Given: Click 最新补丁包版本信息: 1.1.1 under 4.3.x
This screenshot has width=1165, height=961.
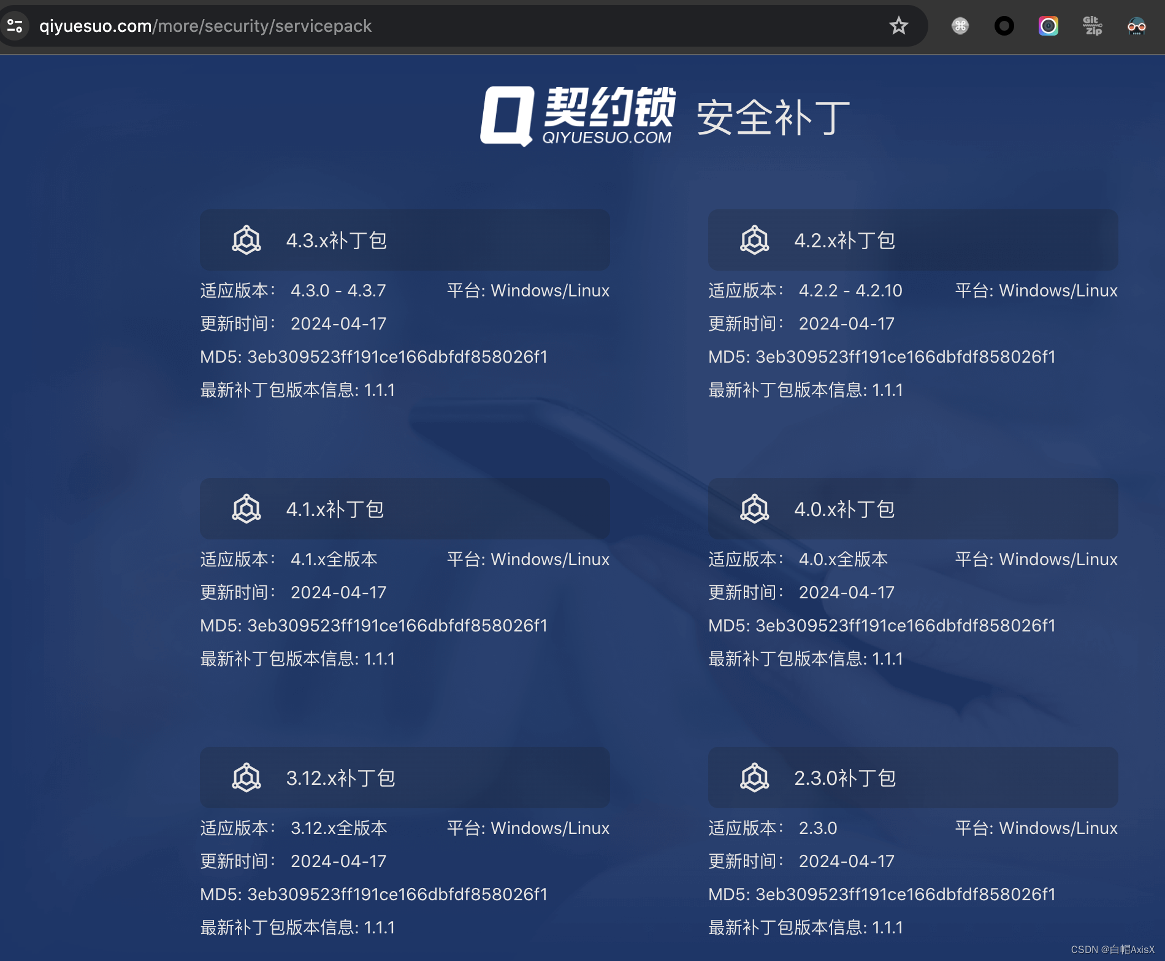Looking at the screenshot, I should 297,390.
